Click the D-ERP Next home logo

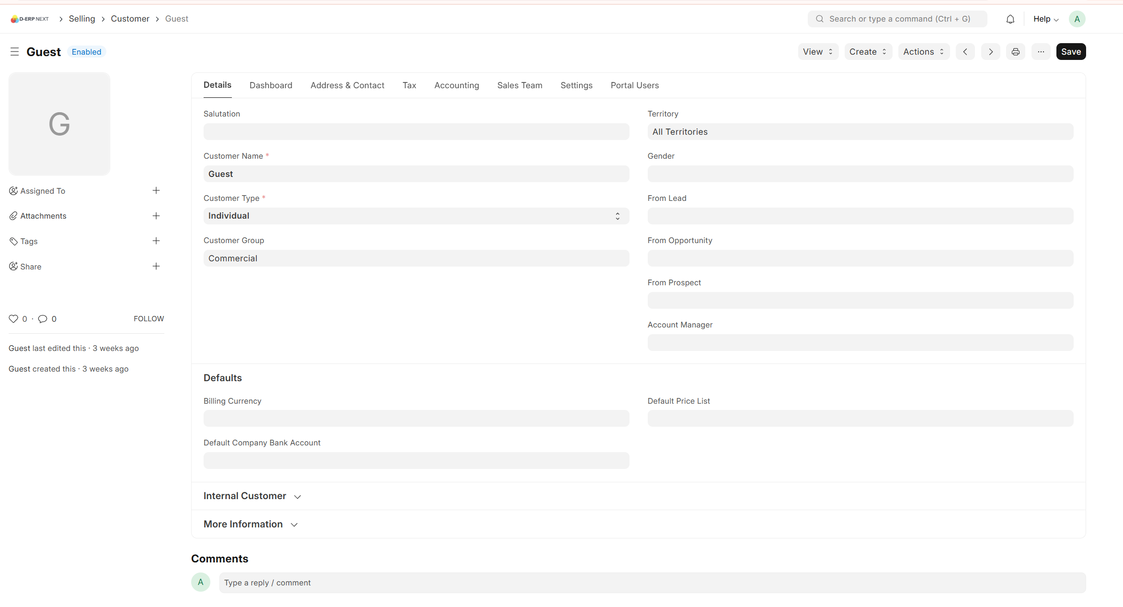tap(30, 19)
